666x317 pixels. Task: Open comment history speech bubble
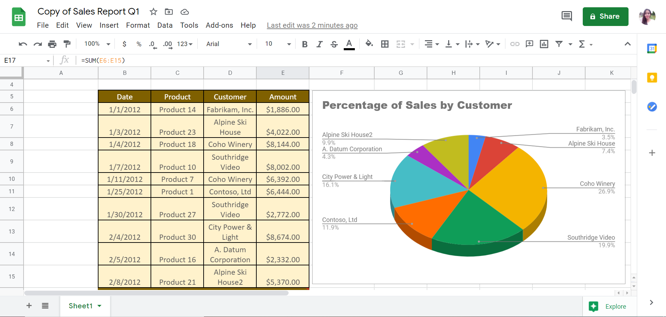[x=567, y=16]
